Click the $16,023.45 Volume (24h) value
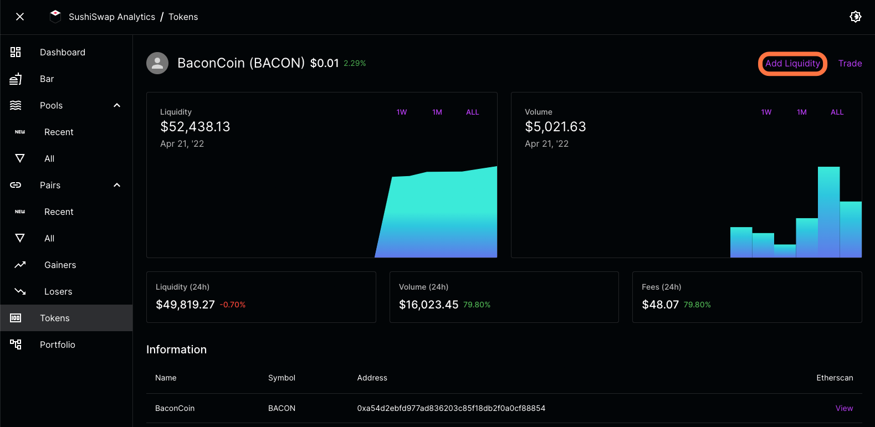 tap(429, 305)
